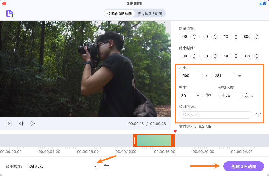Screen dimensions: 269x176
Task: Play the video preview
Action: 9,123
